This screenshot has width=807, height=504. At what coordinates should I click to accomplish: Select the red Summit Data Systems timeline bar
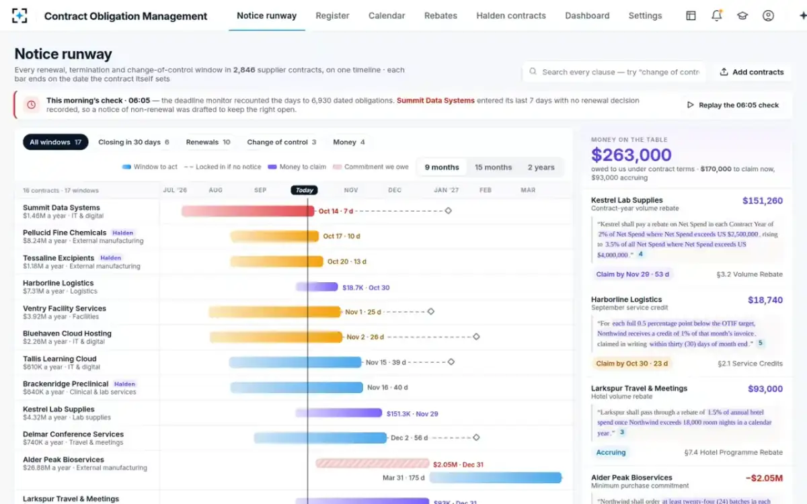coord(248,211)
